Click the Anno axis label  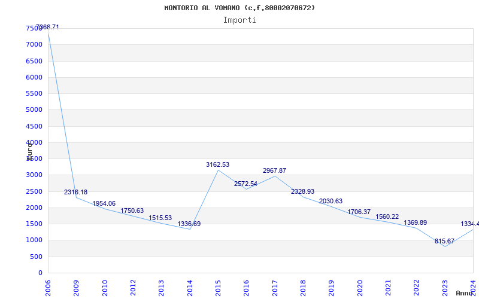coord(464,293)
